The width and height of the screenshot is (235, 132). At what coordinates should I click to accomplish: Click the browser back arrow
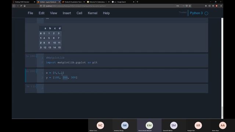(14, 6)
